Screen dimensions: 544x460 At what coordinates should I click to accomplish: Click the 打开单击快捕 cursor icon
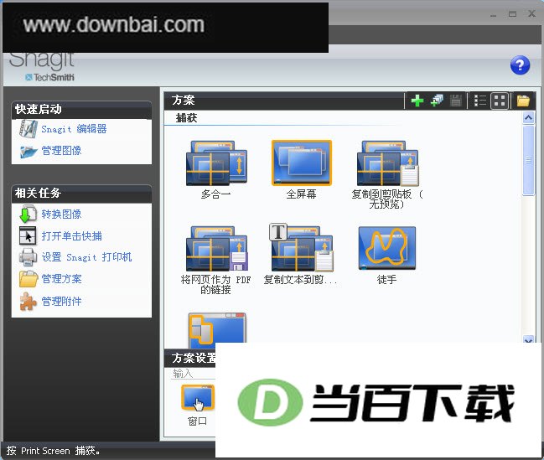(28, 236)
